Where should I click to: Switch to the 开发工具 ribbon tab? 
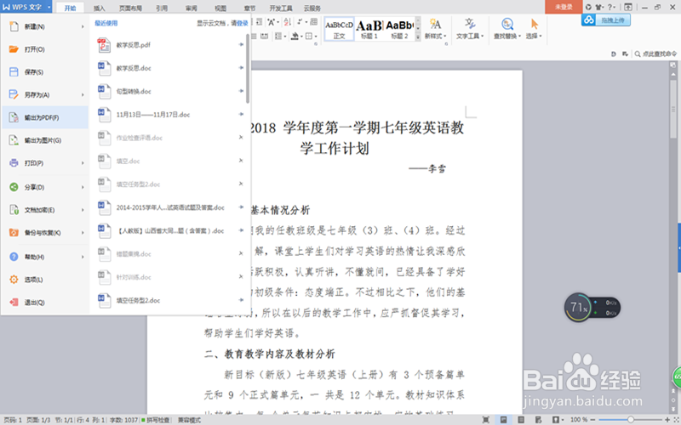[281, 8]
